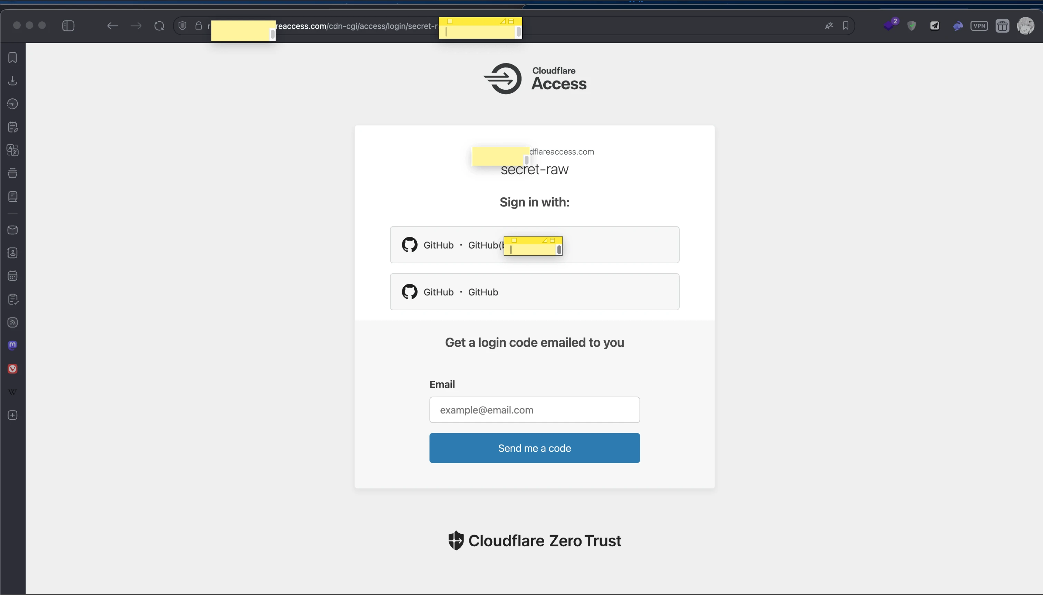
Task: Open the paper plane extension
Action: pyautogui.click(x=935, y=26)
